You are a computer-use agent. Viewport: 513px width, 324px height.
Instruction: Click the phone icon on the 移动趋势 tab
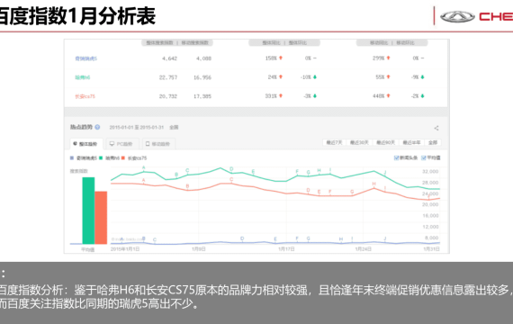[x=148, y=144]
